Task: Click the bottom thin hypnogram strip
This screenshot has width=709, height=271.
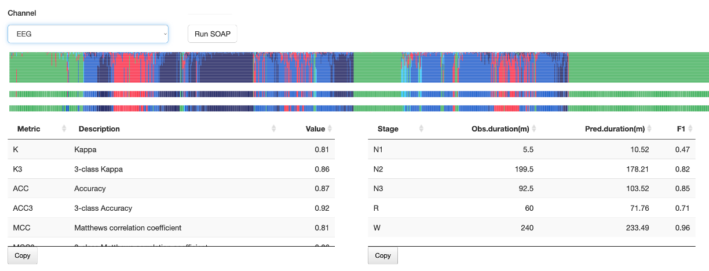Action: pos(359,108)
